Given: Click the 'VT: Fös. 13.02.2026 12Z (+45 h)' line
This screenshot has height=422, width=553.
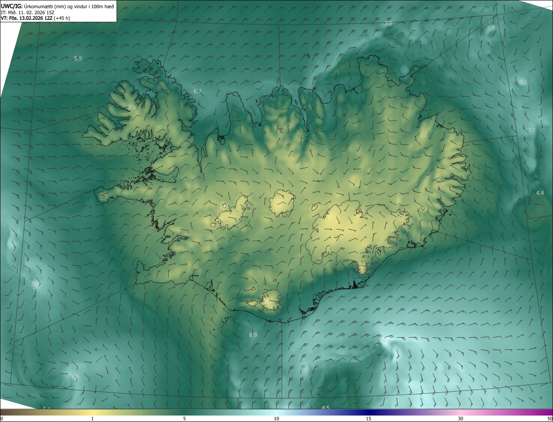Looking at the screenshot, I should [35, 18].
